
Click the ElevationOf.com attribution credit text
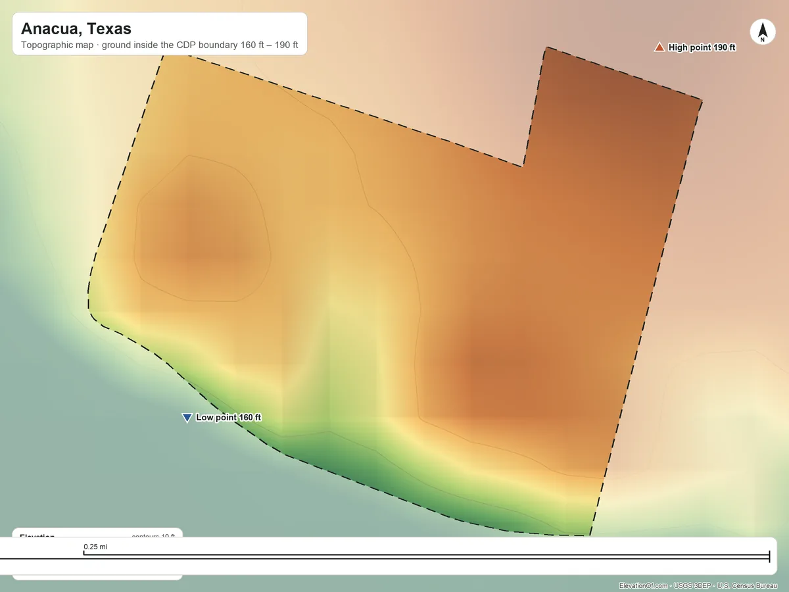point(698,585)
